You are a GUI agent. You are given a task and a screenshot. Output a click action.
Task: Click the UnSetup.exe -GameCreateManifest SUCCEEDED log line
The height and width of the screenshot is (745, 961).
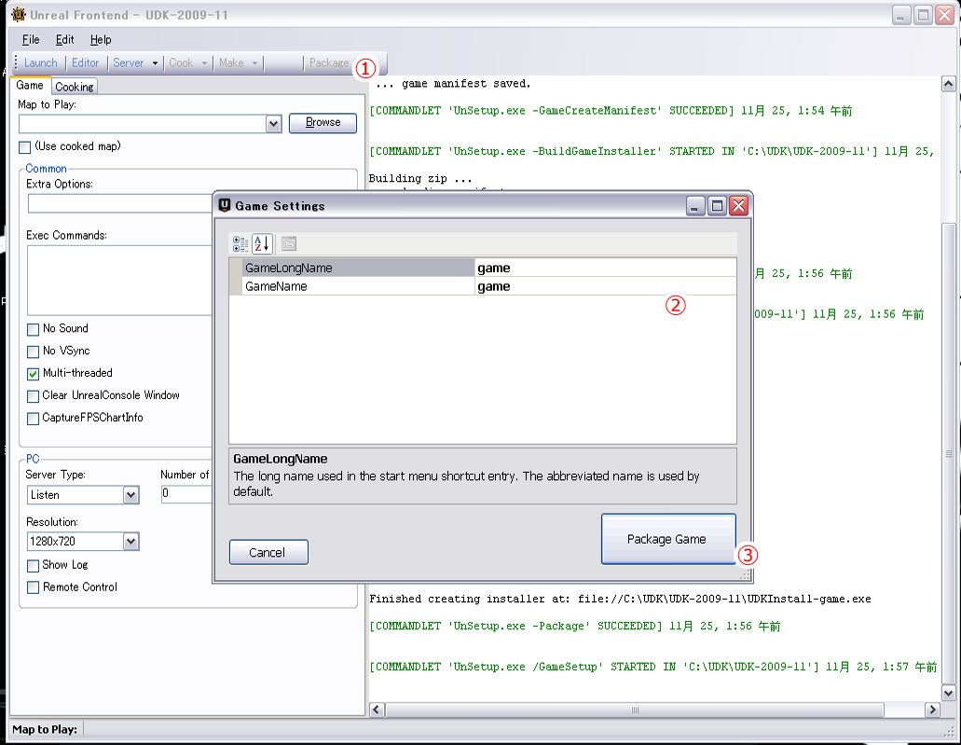click(611, 111)
